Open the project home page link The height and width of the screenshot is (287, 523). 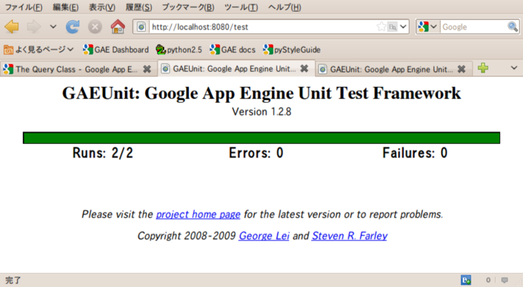pos(198,214)
